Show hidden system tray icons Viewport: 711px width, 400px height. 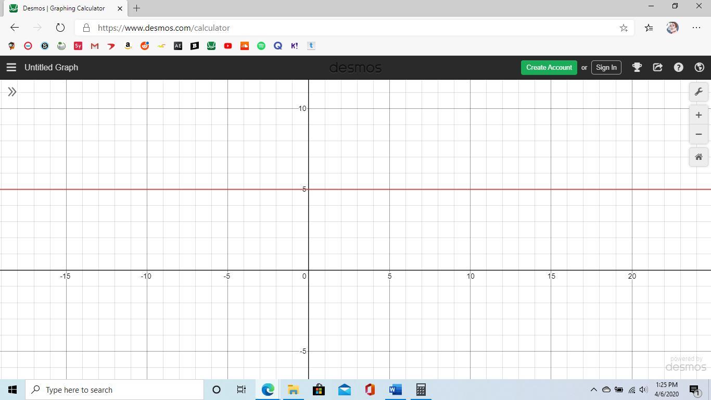pyautogui.click(x=593, y=390)
